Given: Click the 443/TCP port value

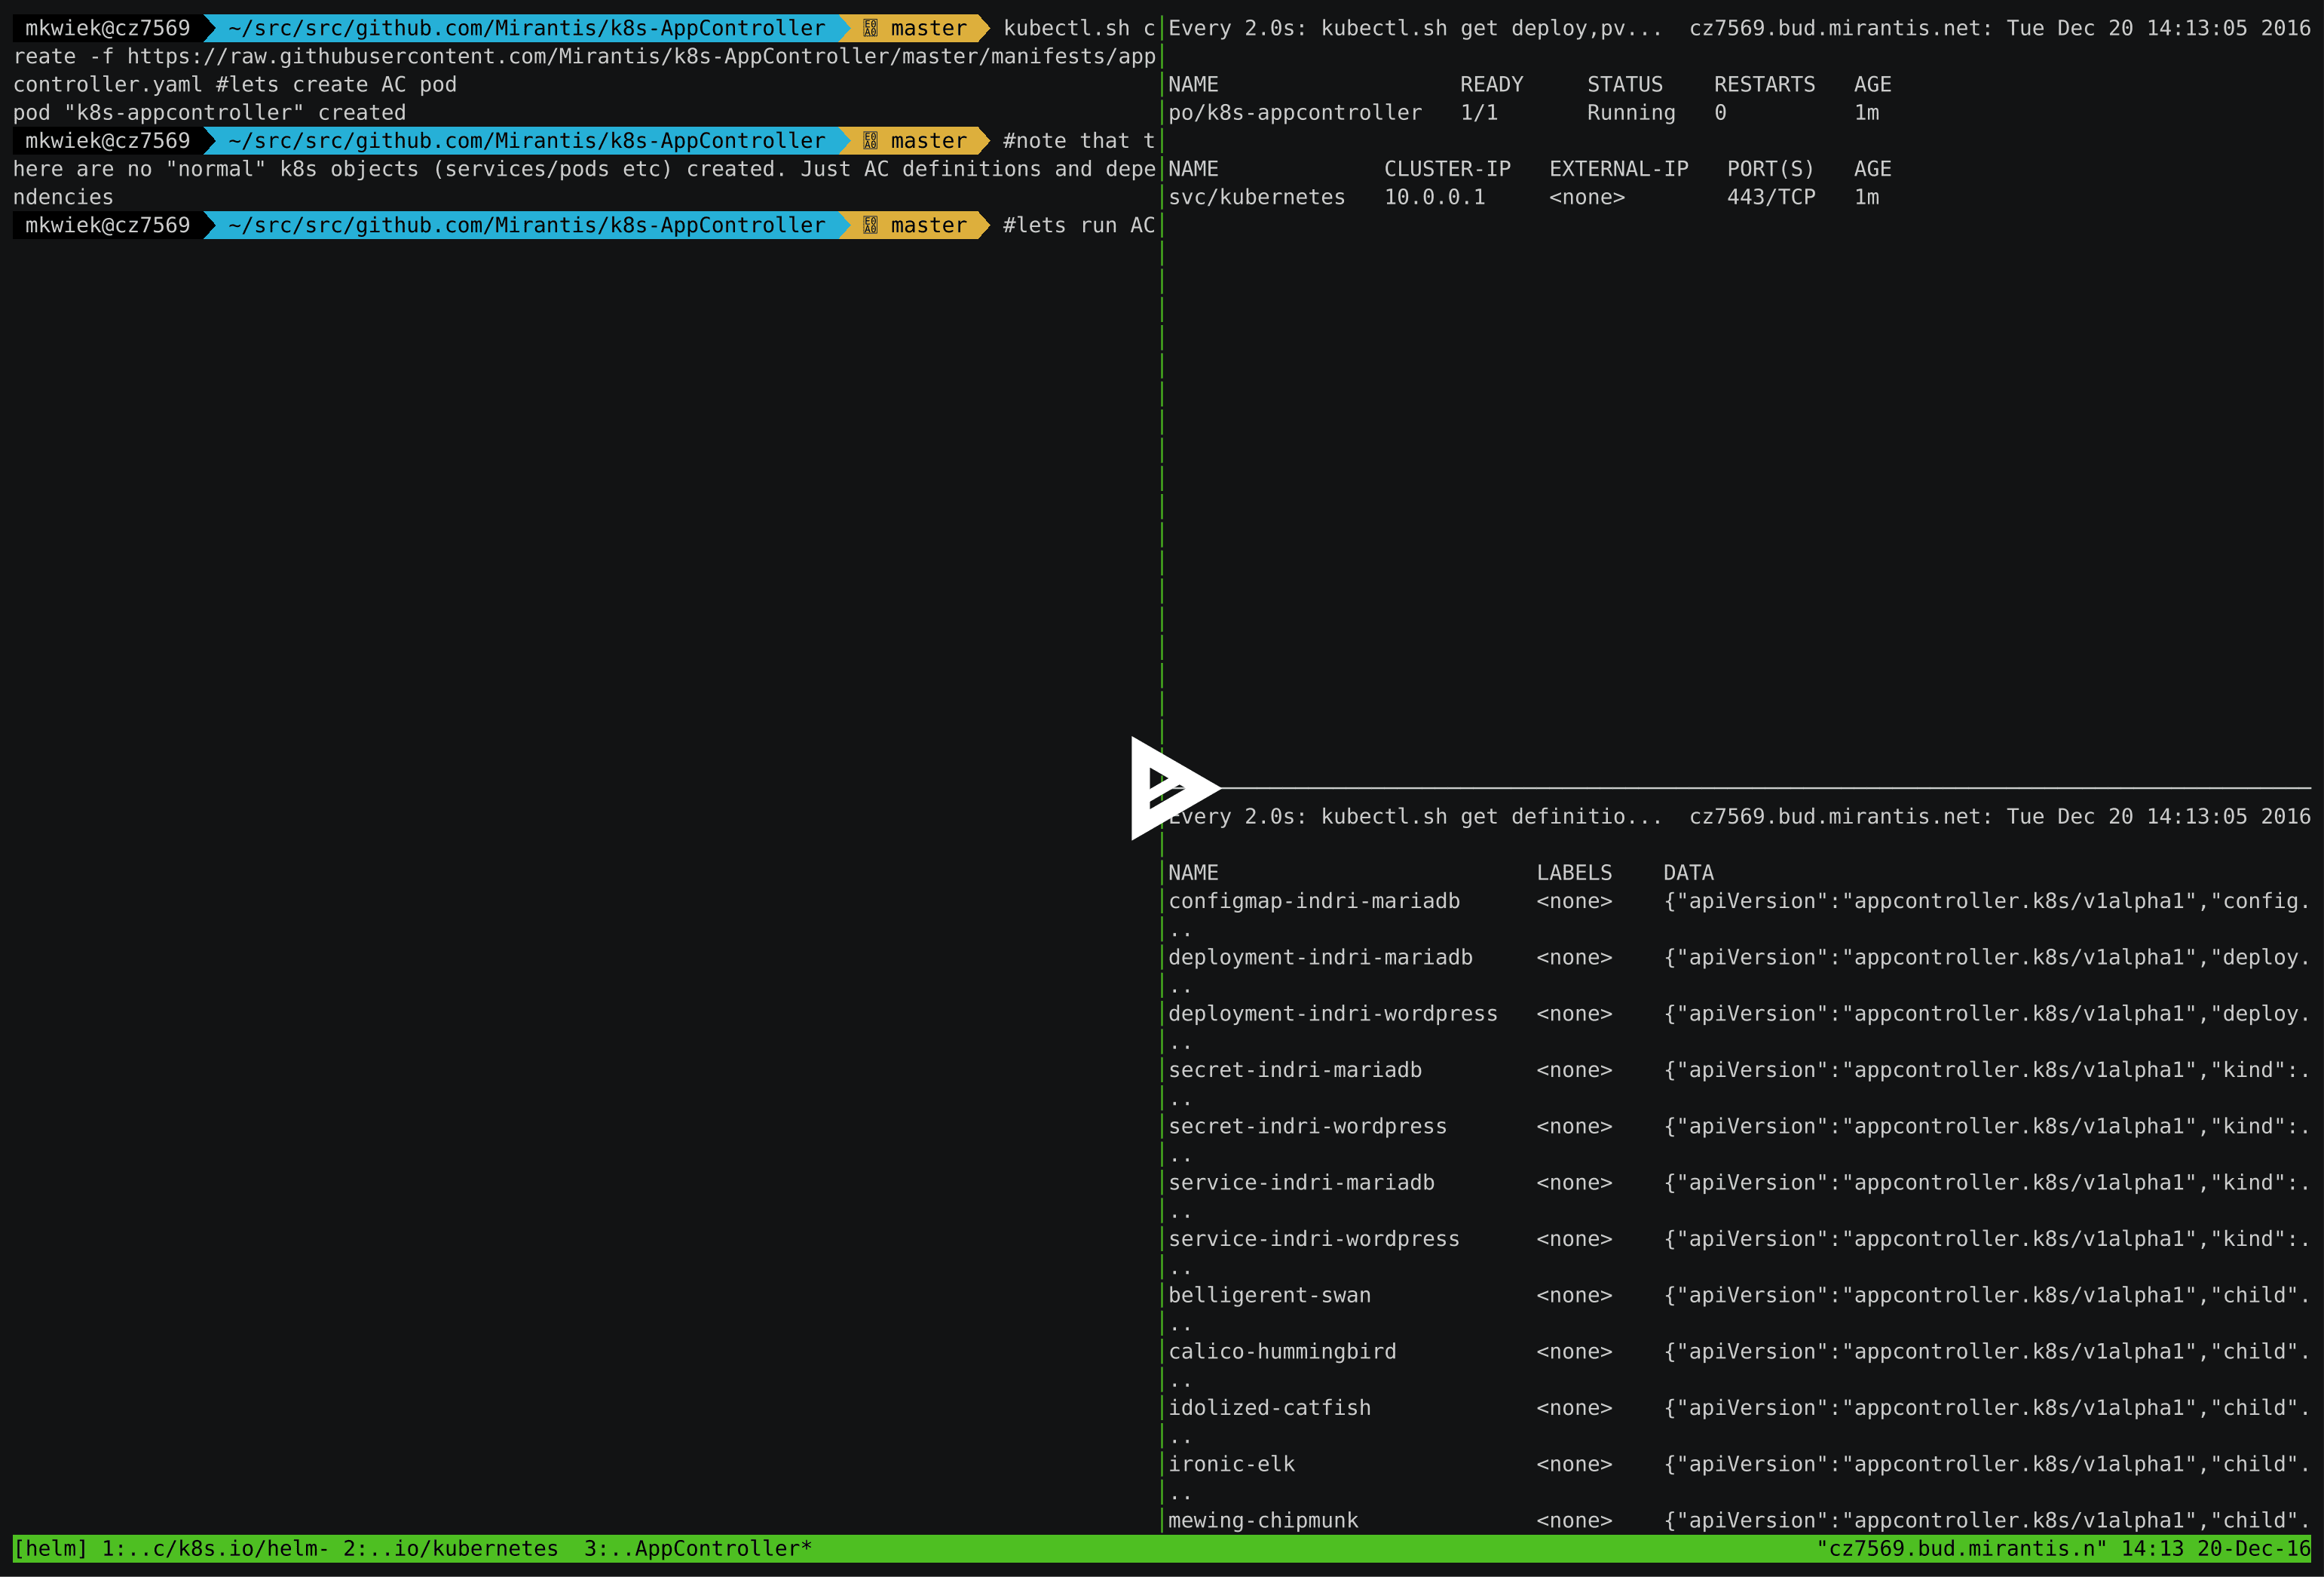Looking at the screenshot, I should pyautogui.click(x=1771, y=197).
